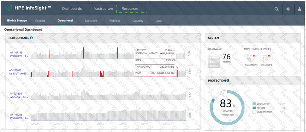Viewport: 306px width, 132px height.
Task: Switch to the Wellness tab
Action: tap(115, 21)
